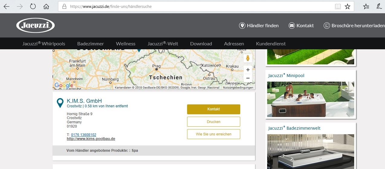The height and width of the screenshot is (169, 385).
Task: Open the Download menu
Action: point(201,44)
